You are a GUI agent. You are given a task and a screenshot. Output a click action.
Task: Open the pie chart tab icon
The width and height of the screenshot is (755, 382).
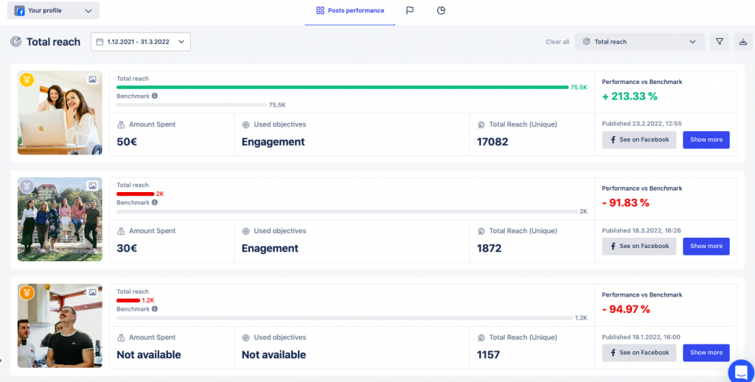pyautogui.click(x=441, y=11)
